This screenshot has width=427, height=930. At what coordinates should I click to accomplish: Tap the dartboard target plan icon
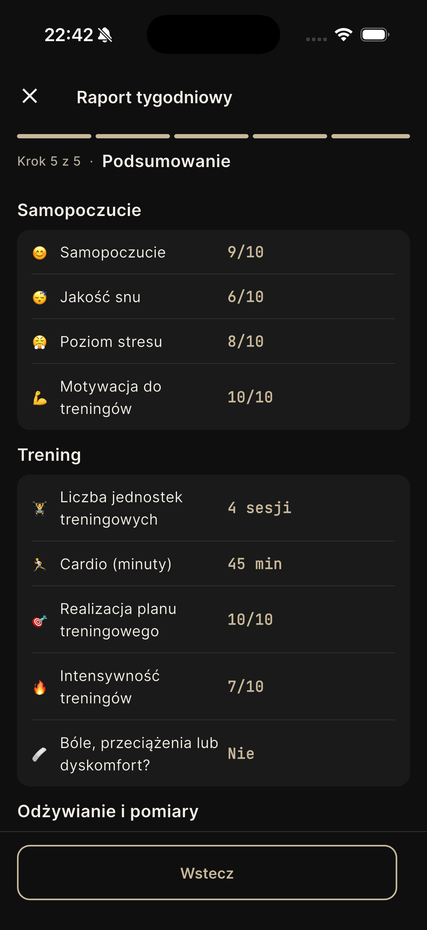coord(40,621)
